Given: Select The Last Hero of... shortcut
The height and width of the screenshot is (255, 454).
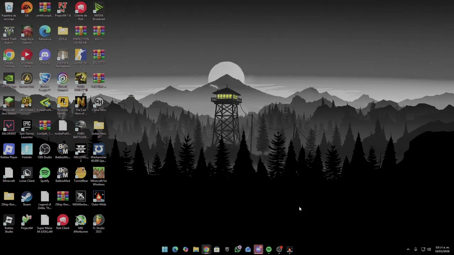Looking at the screenshot, I should tap(81, 106).
